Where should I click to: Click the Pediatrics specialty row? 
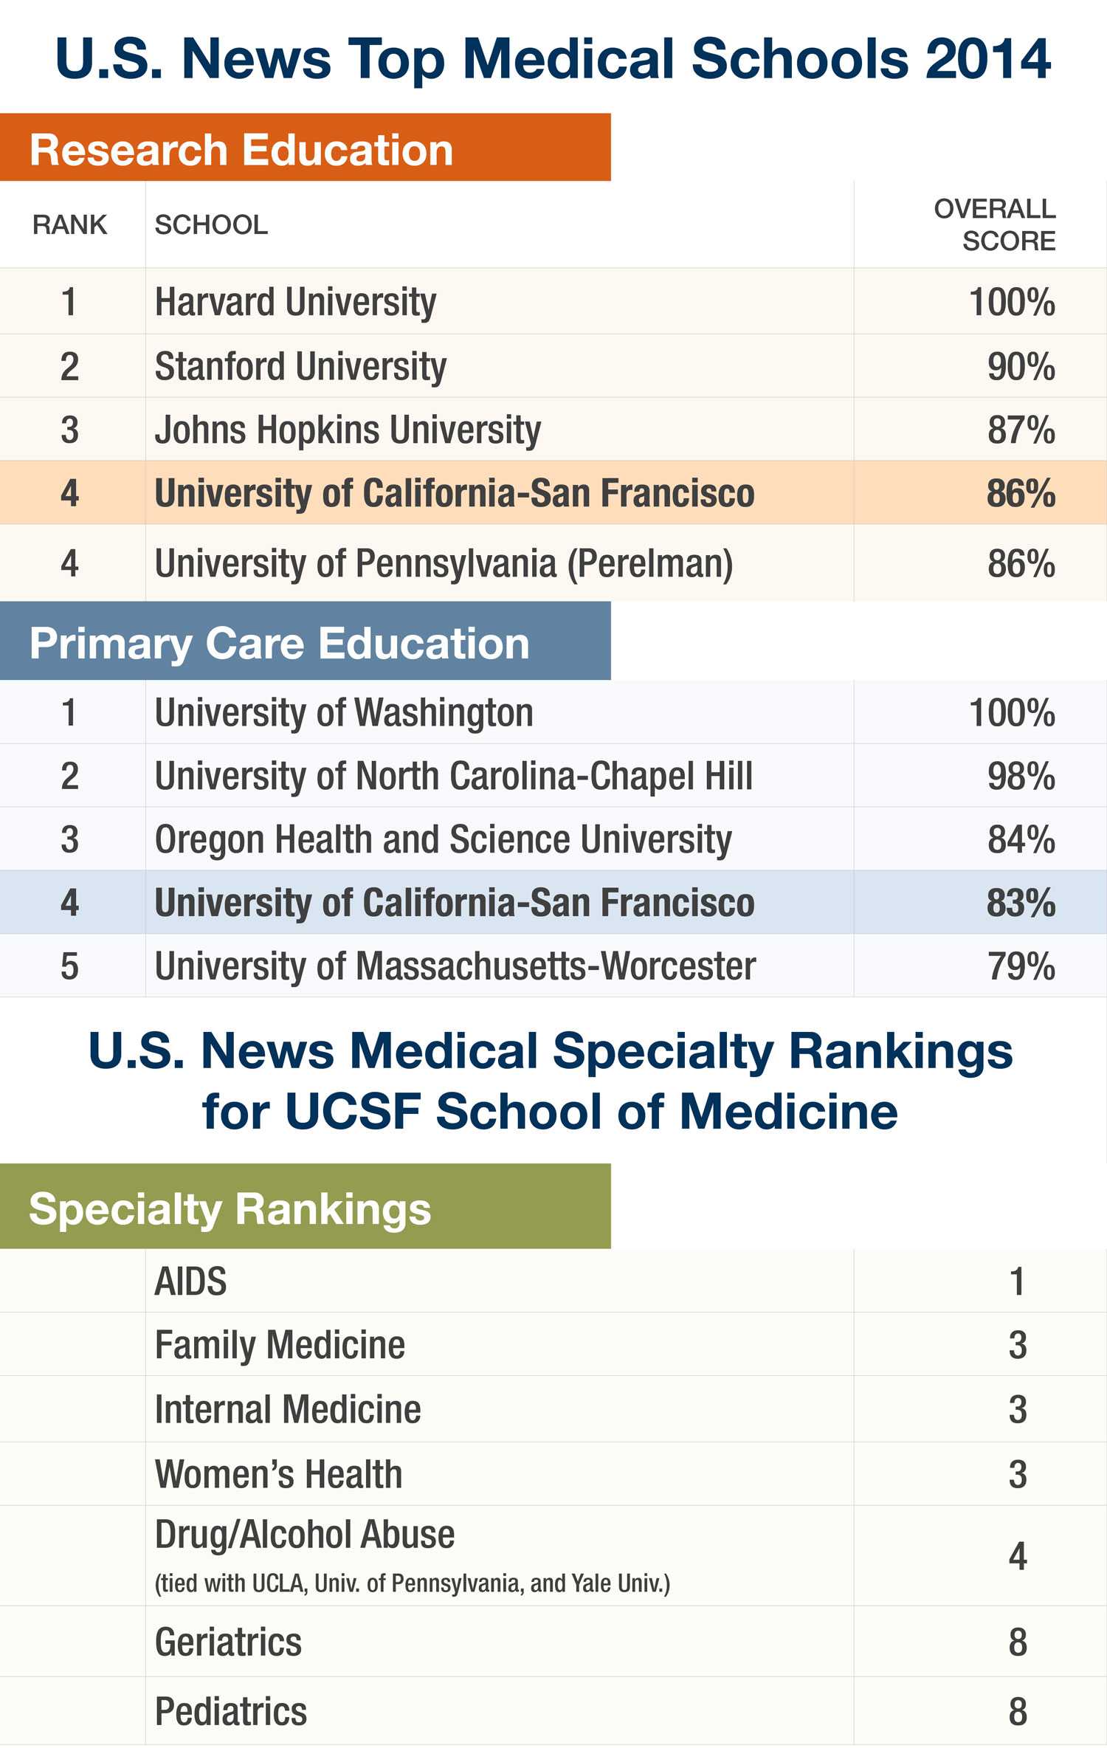click(231, 1711)
